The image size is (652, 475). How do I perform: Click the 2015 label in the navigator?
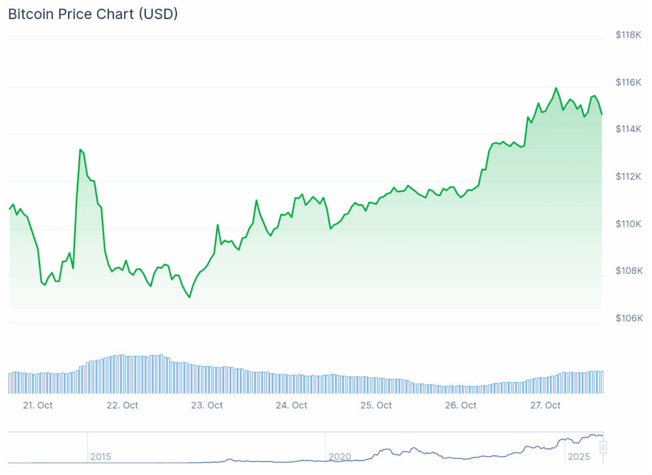[x=101, y=457]
